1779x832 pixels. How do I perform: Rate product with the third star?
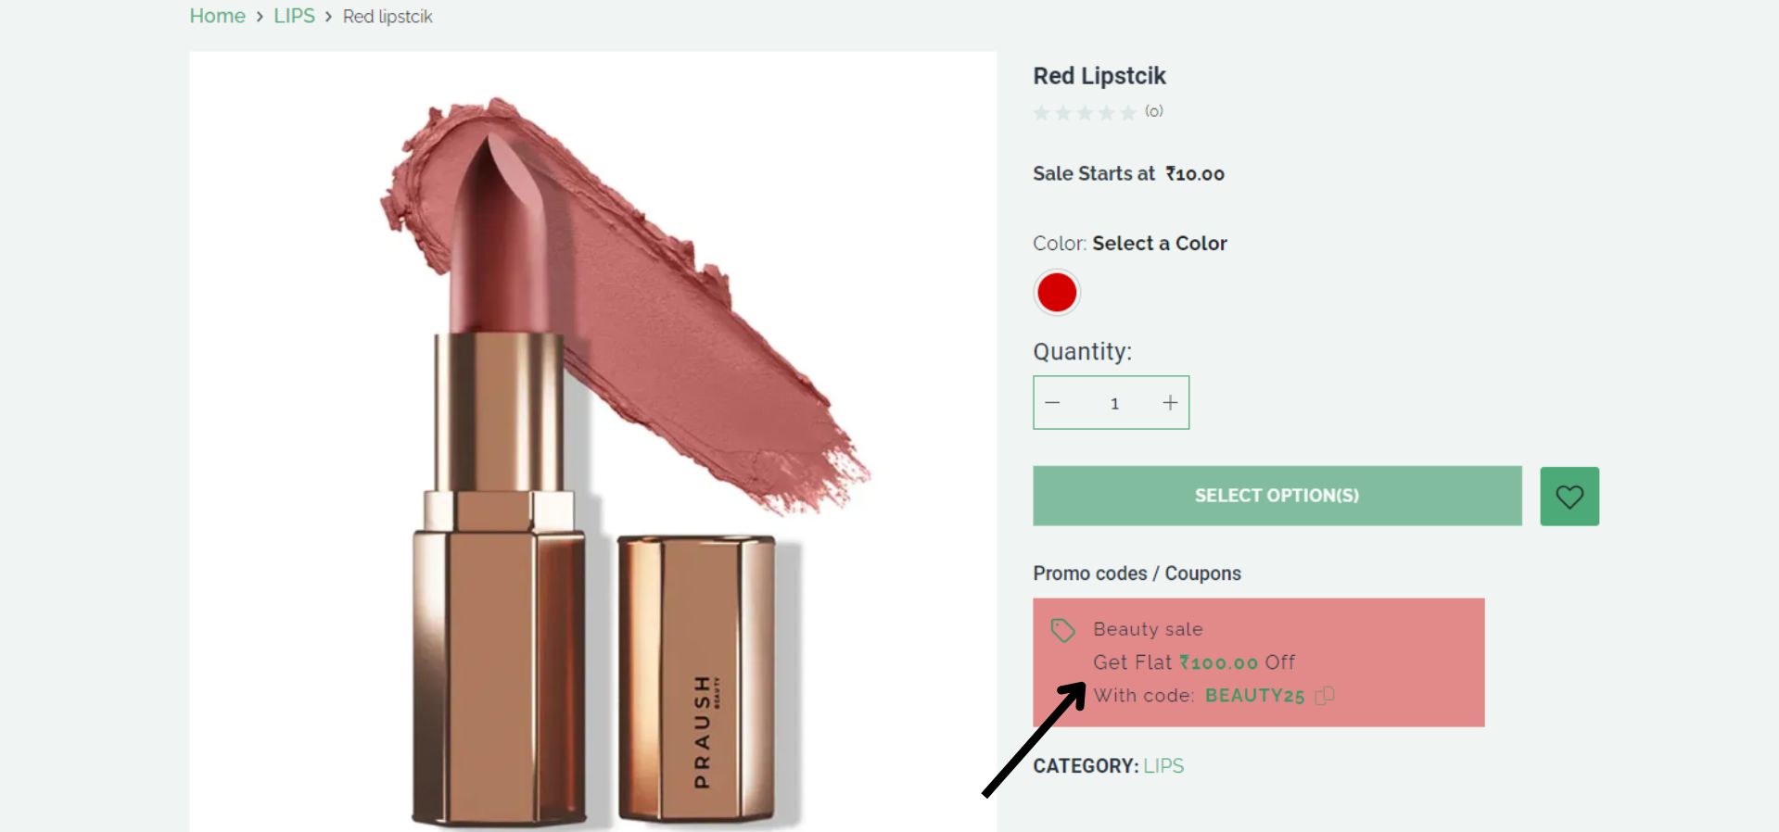(x=1085, y=113)
